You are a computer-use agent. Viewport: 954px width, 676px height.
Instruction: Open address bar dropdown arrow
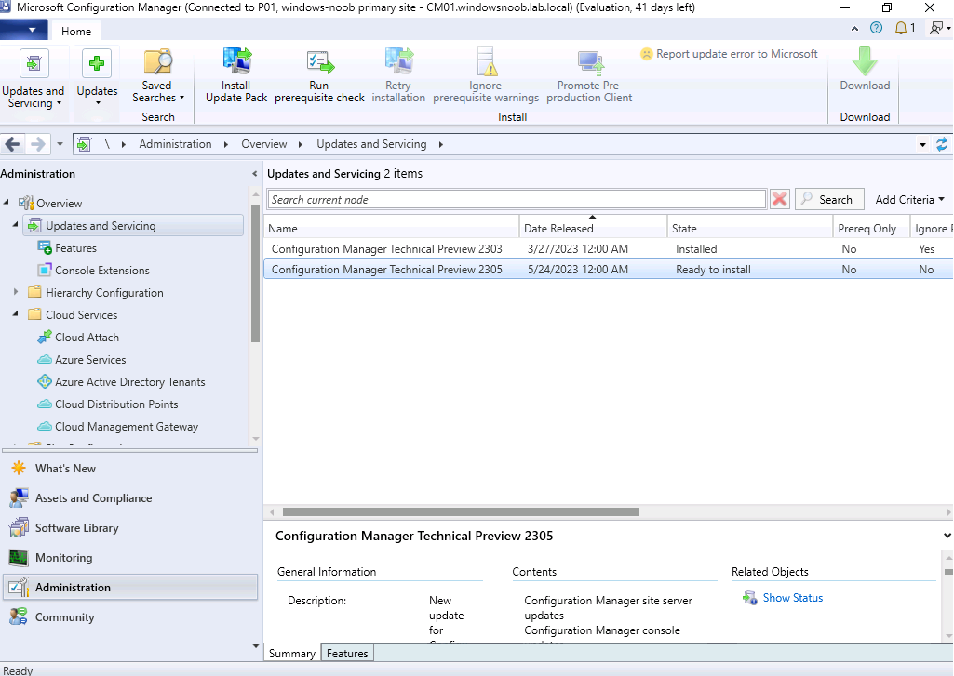(922, 145)
